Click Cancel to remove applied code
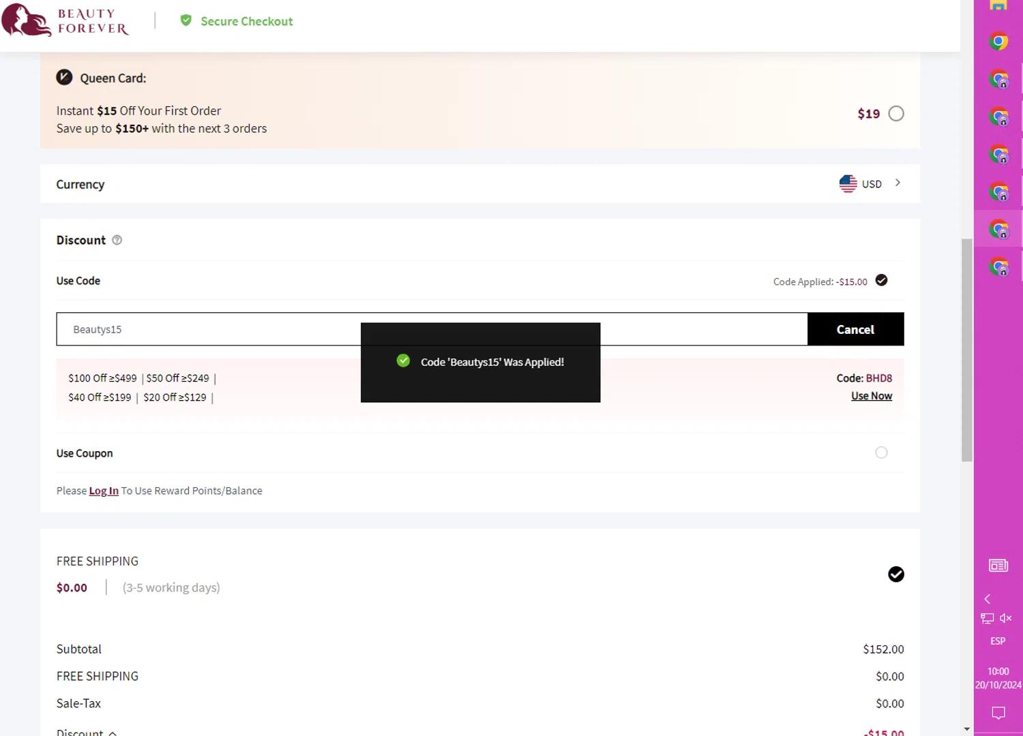Image resolution: width=1023 pixels, height=736 pixels. coord(855,329)
